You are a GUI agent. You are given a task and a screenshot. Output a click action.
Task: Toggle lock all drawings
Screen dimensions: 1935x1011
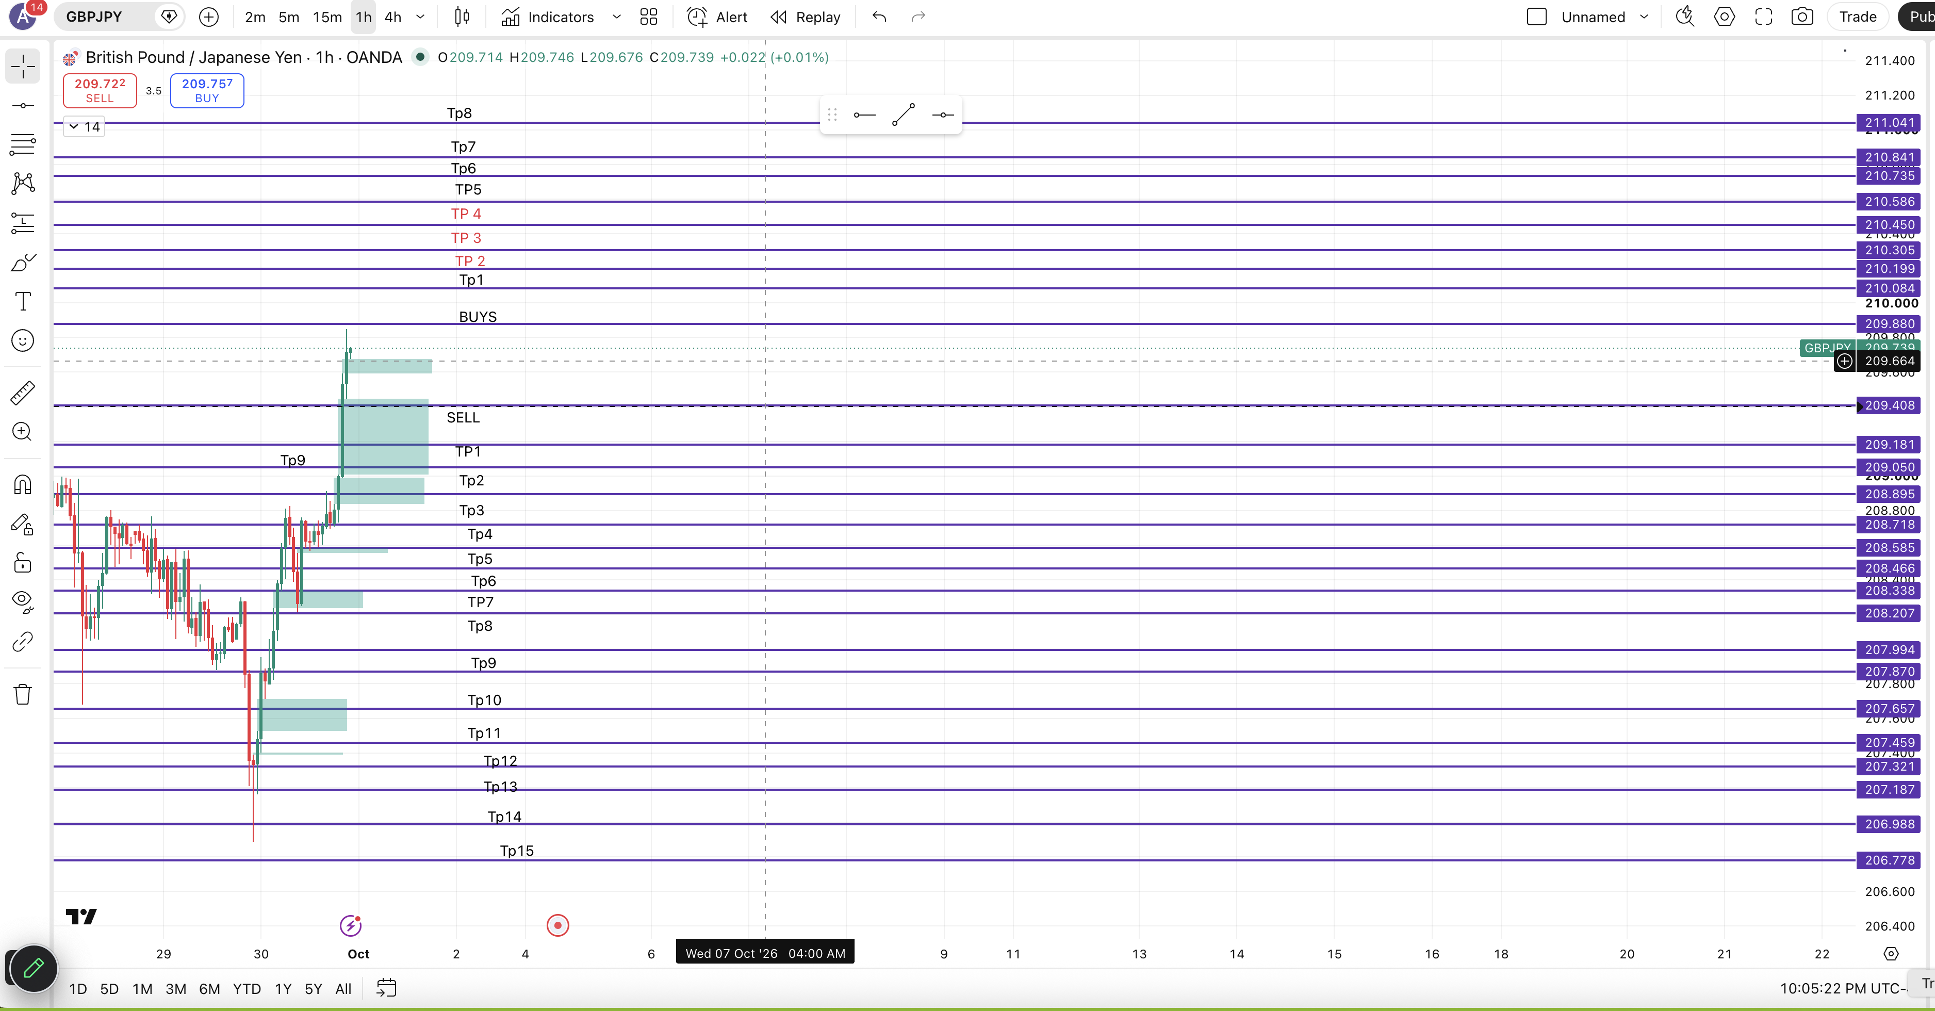click(23, 563)
